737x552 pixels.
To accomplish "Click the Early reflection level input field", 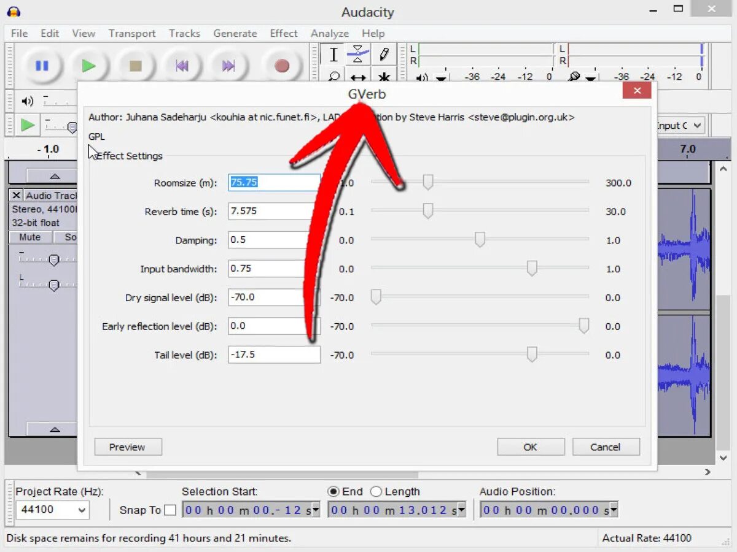I will [274, 326].
